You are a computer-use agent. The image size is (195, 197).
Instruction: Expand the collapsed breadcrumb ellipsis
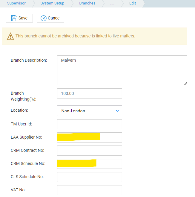pos(112,4)
